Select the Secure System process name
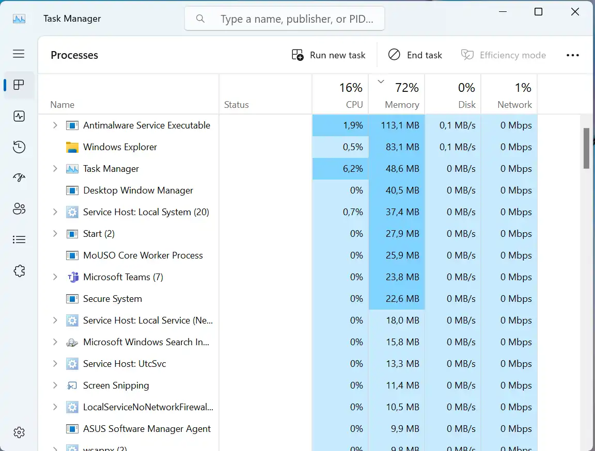 (x=112, y=299)
